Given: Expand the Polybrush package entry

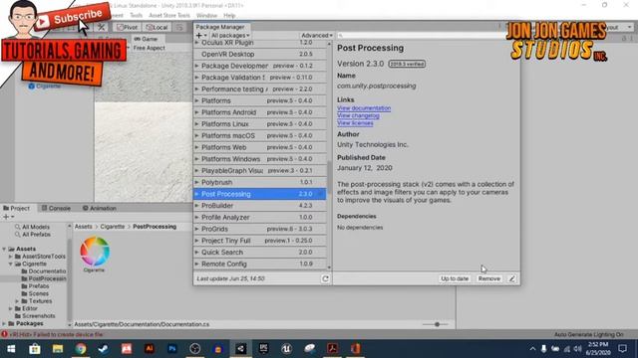Looking at the screenshot, I should click(x=196, y=182).
